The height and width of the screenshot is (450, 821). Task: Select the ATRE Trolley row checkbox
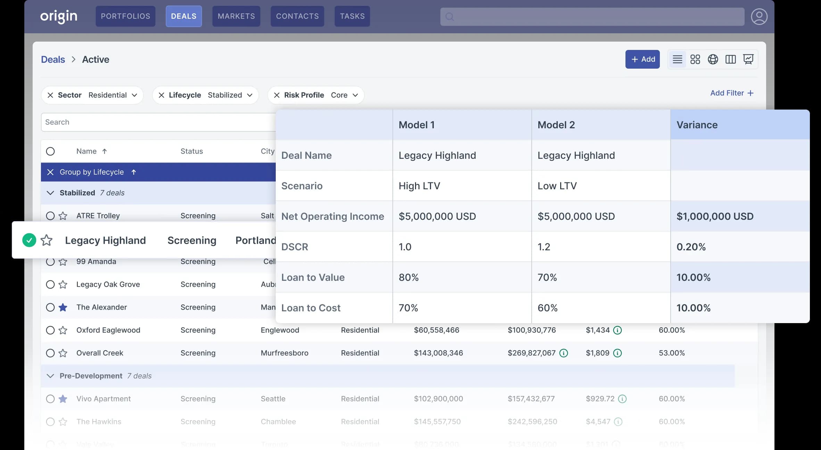coord(50,216)
